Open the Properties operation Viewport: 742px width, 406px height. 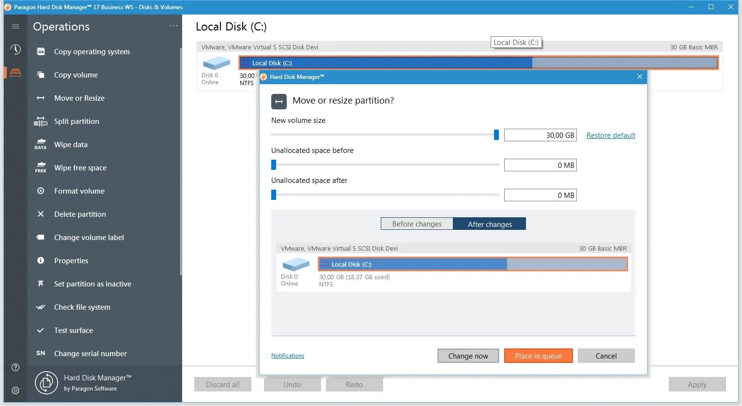[x=71, y=261]
